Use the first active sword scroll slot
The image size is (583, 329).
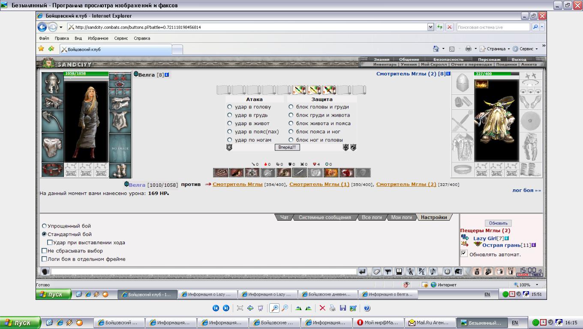[299, 90]
